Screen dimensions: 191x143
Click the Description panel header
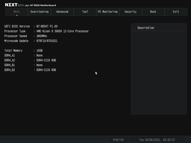pyautogui.click(x=159, y=28)
